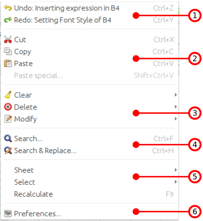Choose Paste special menu entry
The width and height of the screenshot is (203, 221).
pos(90,75)
